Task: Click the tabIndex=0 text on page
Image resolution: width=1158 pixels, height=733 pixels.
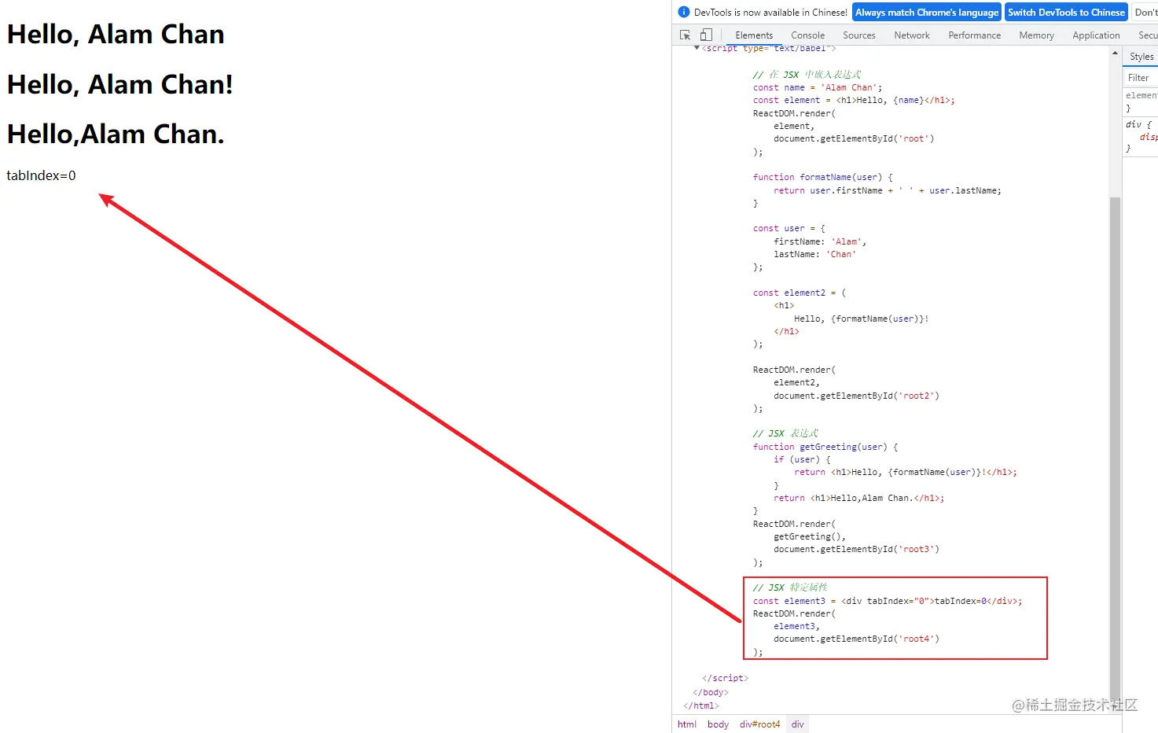Action: [41, 175]
